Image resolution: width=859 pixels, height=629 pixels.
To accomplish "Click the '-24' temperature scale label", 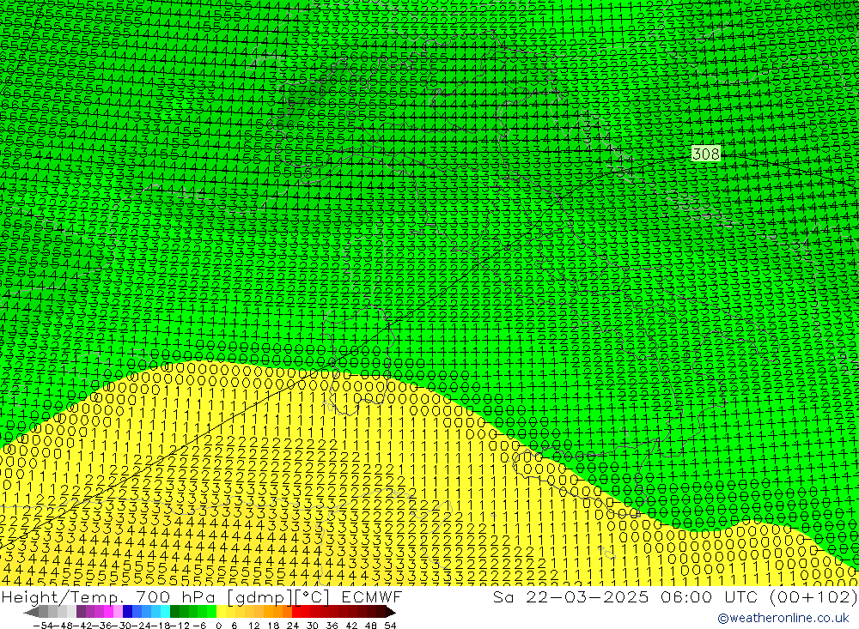I will [x=143, y=626].
